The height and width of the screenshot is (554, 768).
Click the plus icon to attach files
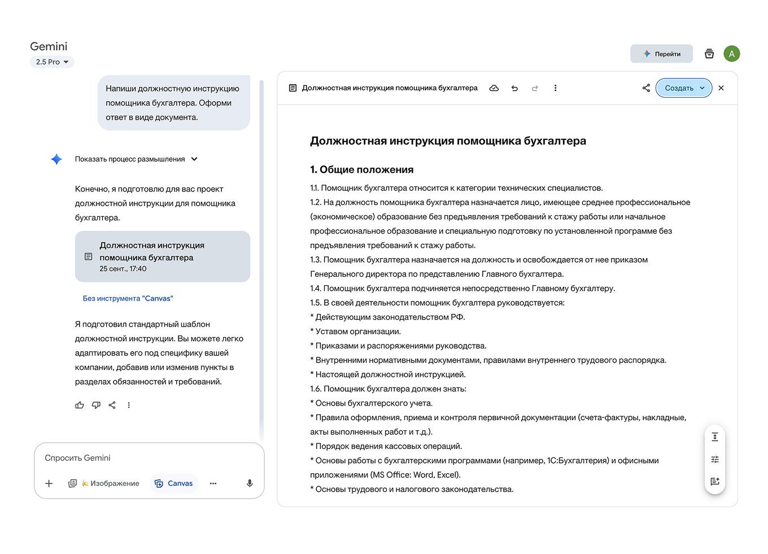tap(49, 483)
